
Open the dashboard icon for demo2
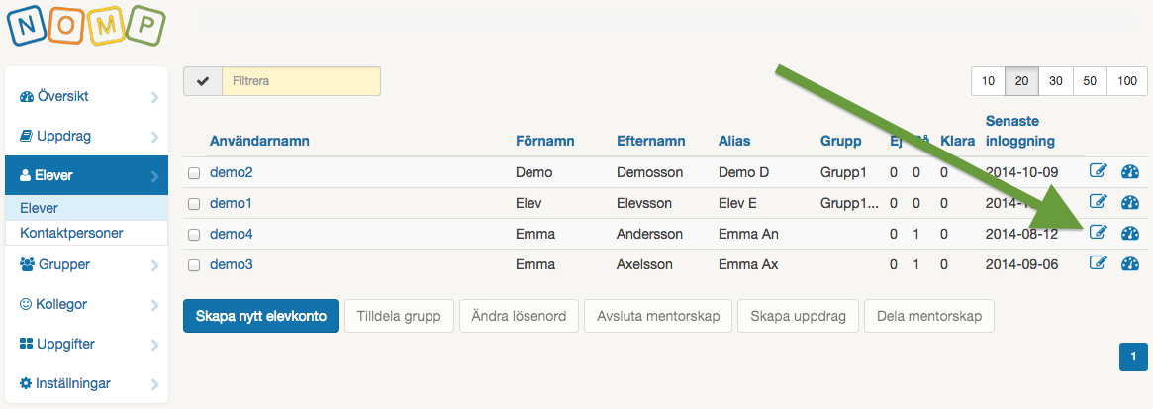pos(1130,171)
